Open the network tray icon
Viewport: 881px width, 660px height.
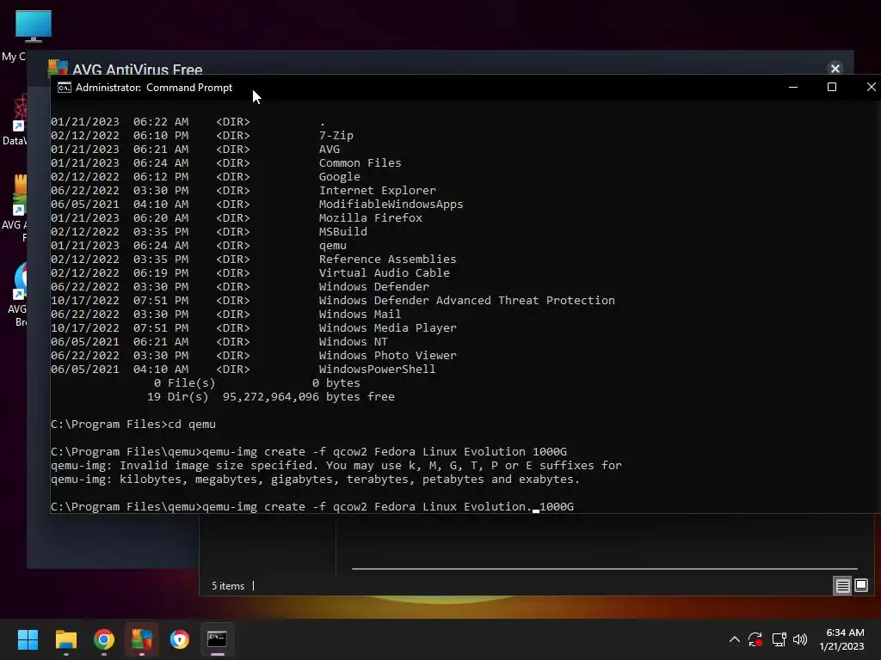point(779,639)
